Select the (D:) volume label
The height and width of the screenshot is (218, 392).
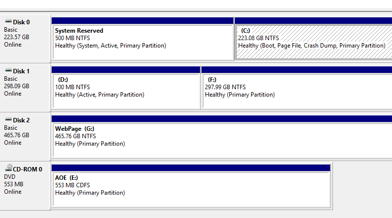(x=63, y=80)
